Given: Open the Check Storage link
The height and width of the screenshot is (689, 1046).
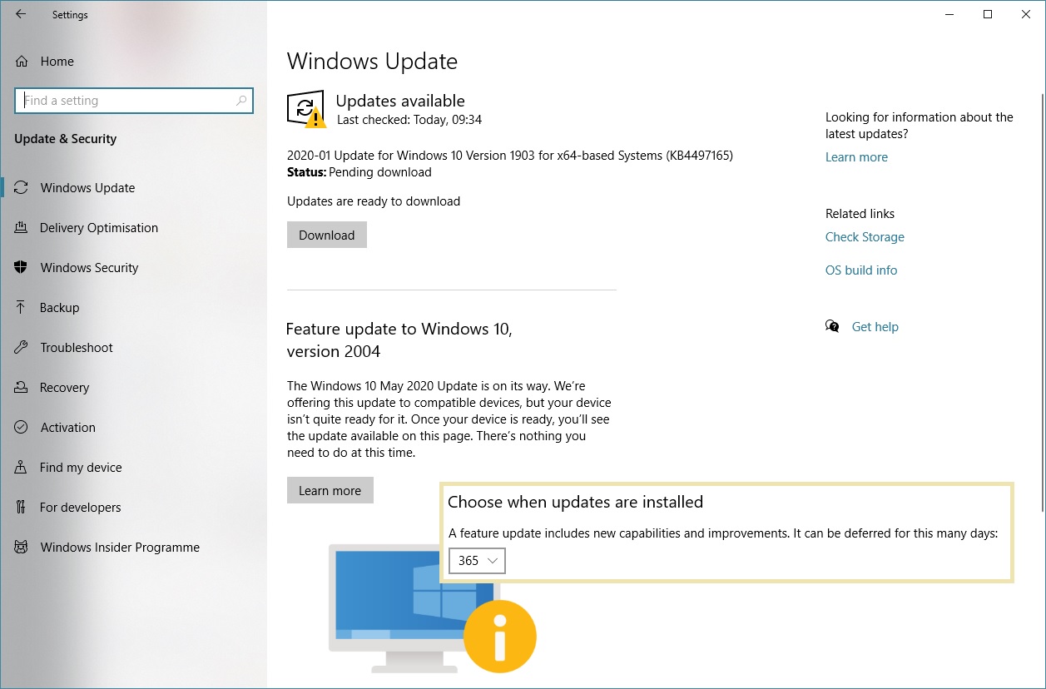Looking at the screenshot, I should 865,237.
